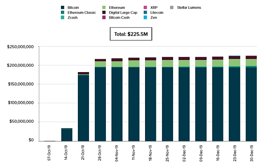Click the Litecoin legend square
Viewport: 267px width, 166px height.
click(145, 12)
